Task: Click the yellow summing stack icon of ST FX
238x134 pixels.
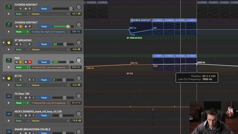Action: coord(9,78)
